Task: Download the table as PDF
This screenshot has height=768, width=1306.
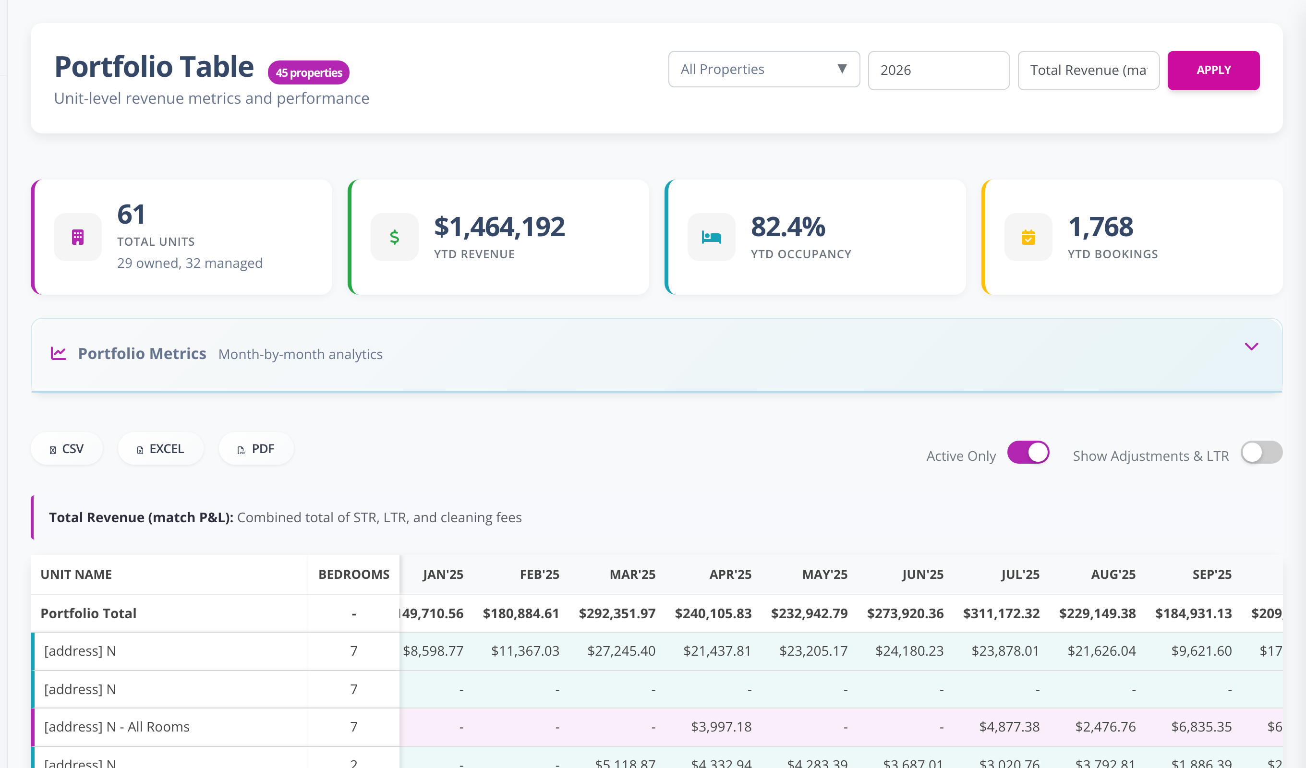Action: click(256, 449)
